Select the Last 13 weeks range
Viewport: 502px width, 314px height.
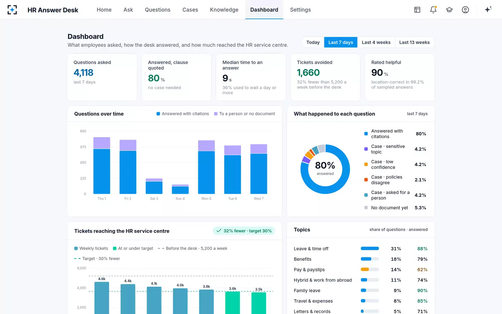414,42
